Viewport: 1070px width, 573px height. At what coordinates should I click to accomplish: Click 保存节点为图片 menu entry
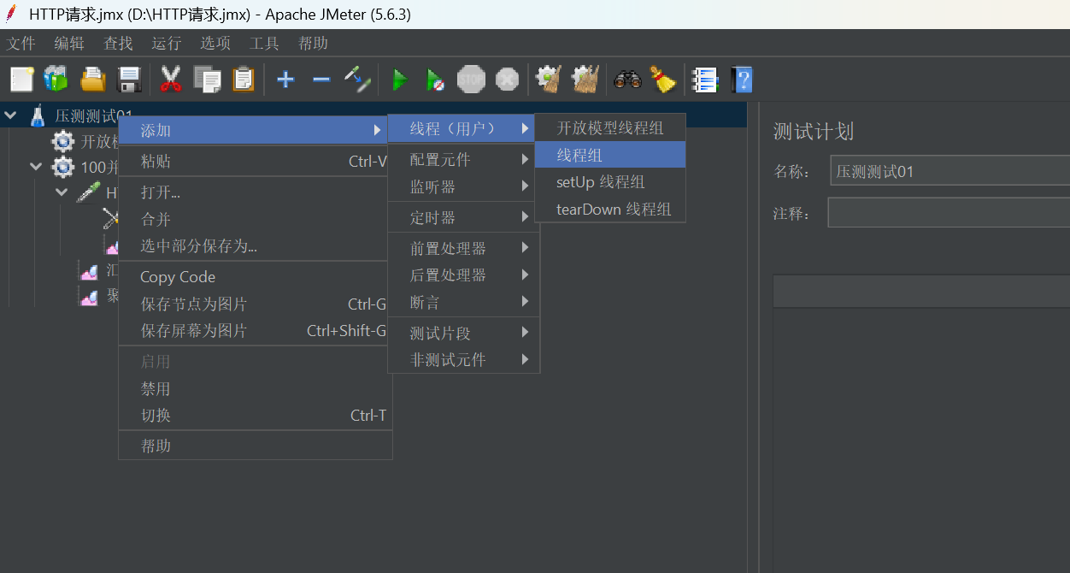click(x=255, y=304)
